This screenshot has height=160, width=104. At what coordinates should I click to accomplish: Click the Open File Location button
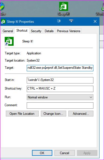click(x=22, y=114)
